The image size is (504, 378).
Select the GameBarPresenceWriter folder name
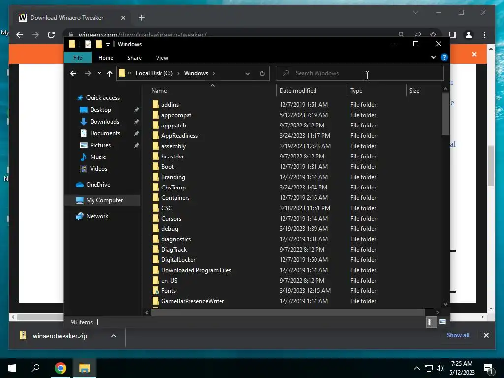pos(193,301)
